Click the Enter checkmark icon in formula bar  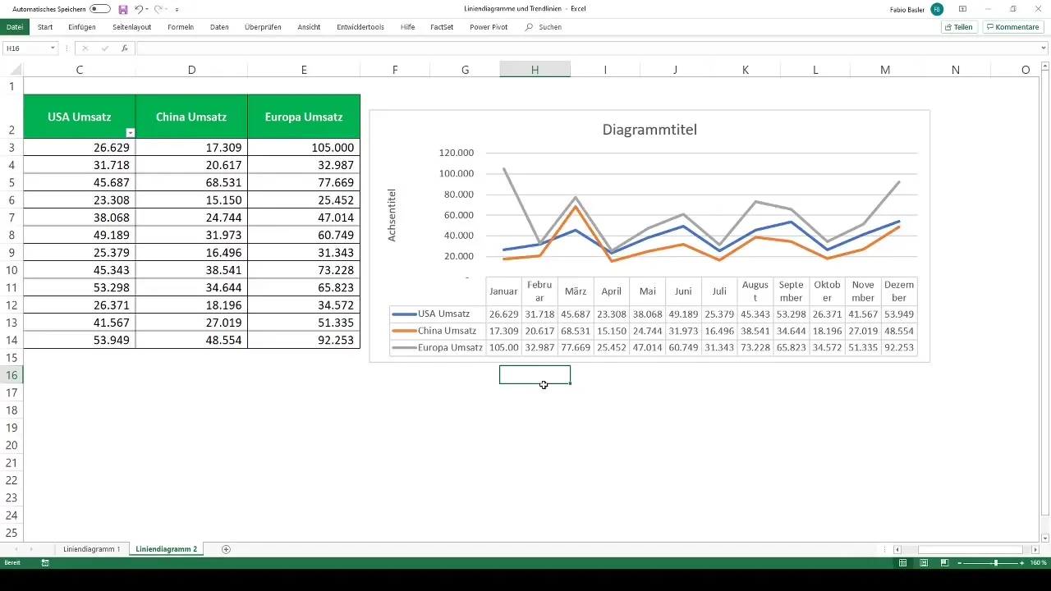[104, 48]
